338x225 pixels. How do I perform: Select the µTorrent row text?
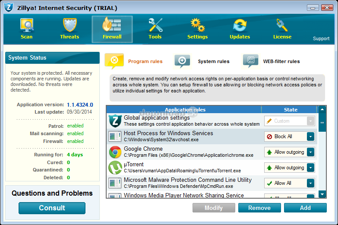[182, 168]
